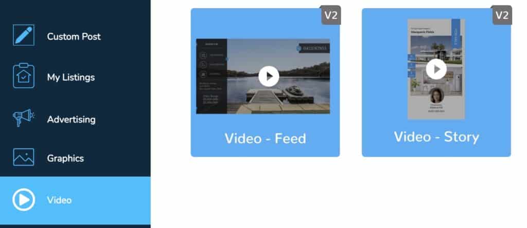Choose the Video - Feed title text
Image resolution: width=527 pixels, height=228 pixels.
(x=266, y=139)
